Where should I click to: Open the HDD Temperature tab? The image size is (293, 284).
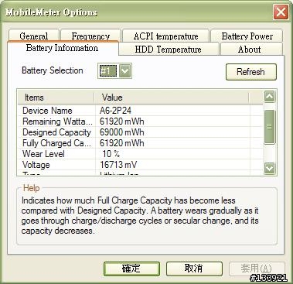tap(169, 49)
